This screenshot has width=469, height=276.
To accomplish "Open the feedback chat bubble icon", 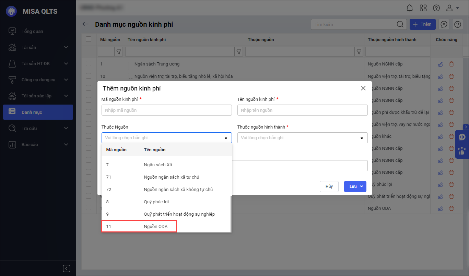I will pos(444,24).
